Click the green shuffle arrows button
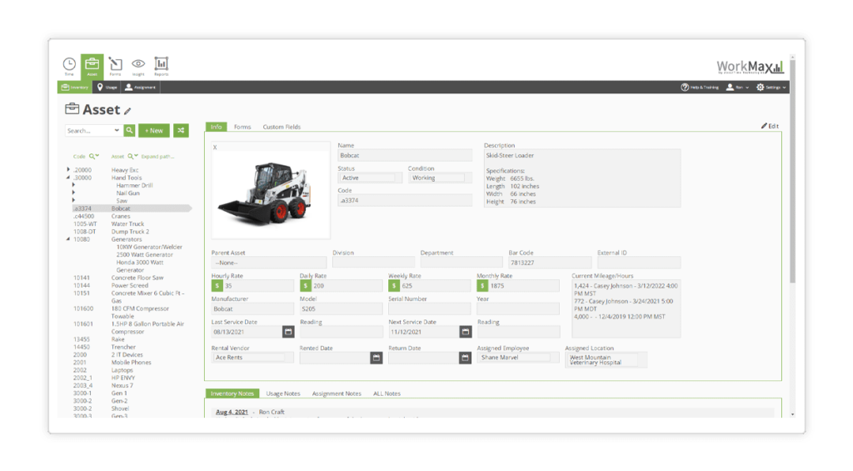853x471 pixels. pos(181,131)
